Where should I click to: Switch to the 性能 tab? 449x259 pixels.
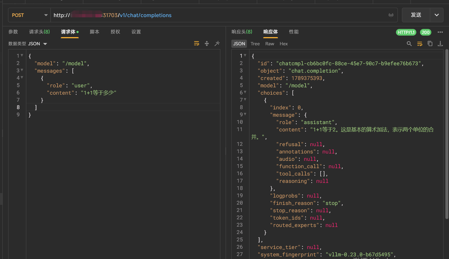click(294, 32)
